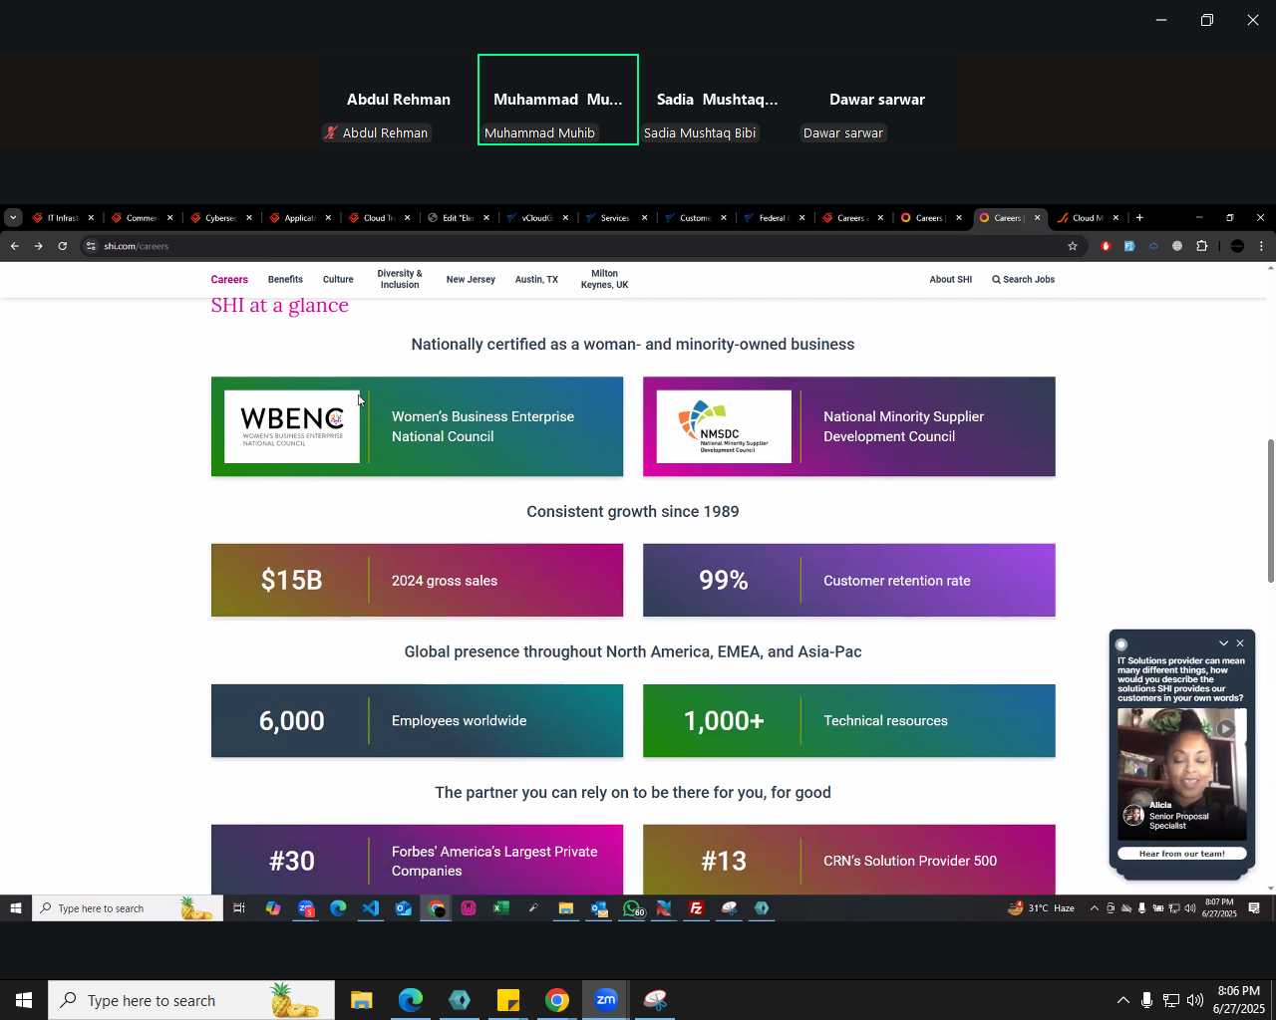Show hidden icons in the shared-screen tray
Screen dimensions: 1276x1020
point(1094,908)
